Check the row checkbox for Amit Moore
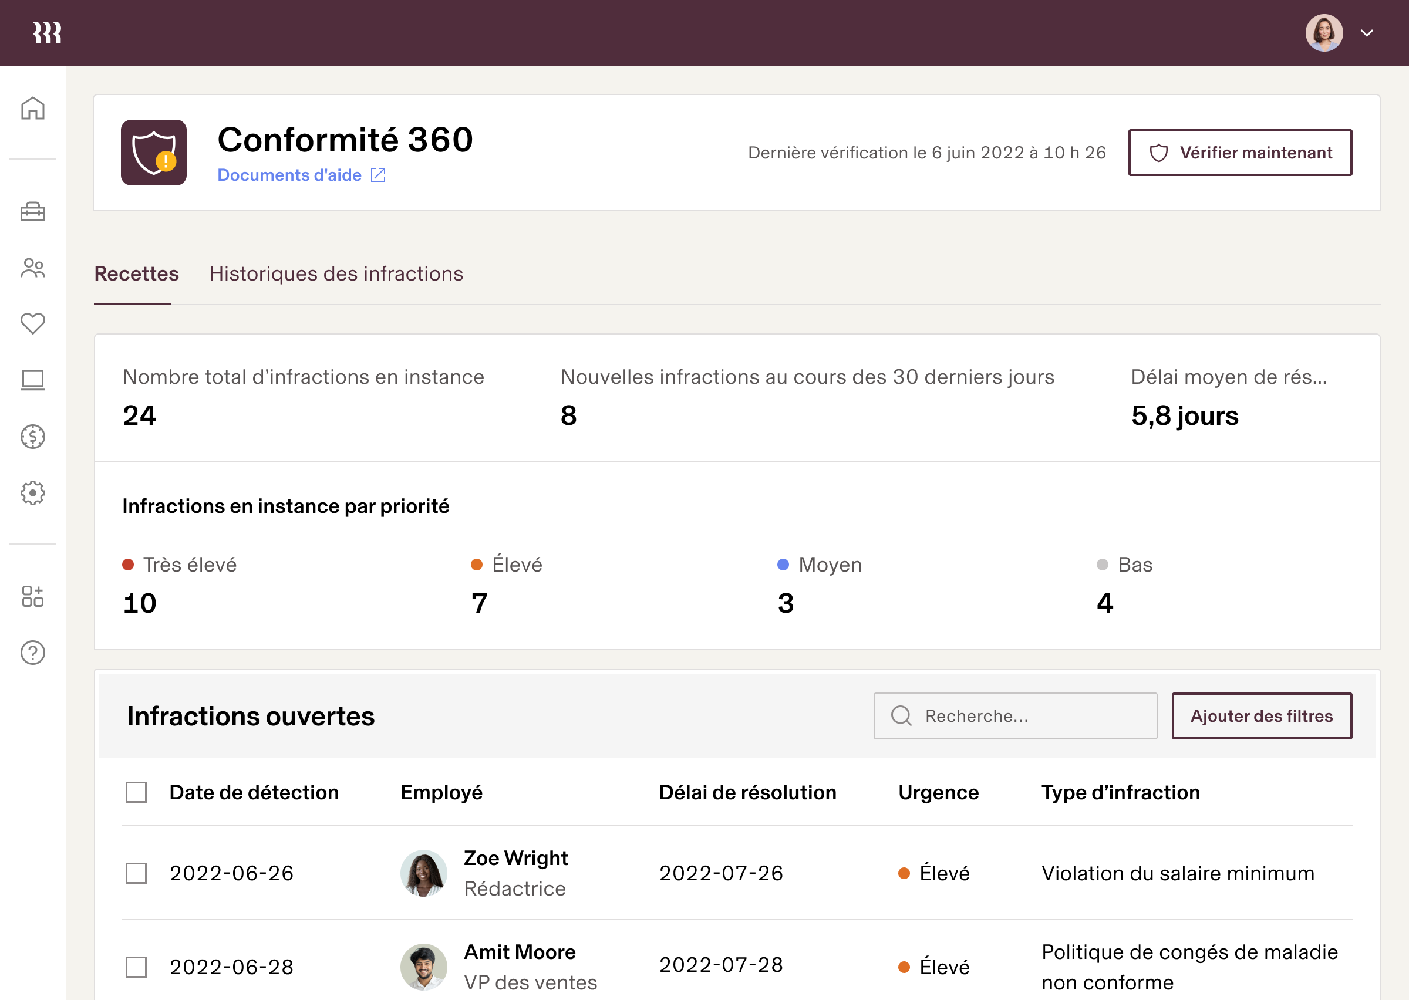1409x1000 pixels. click(x=136, y=967)
